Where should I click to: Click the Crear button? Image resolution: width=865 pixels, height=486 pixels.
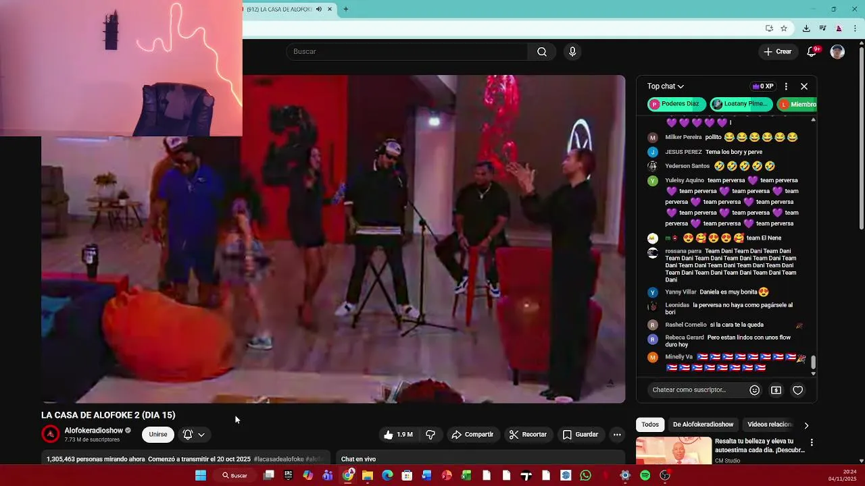(x=777, y=52)
